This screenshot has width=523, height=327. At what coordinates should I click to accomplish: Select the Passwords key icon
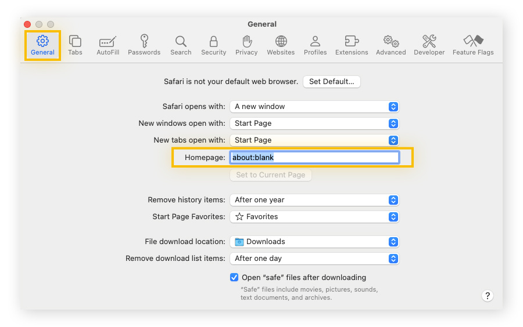[144, 45]
